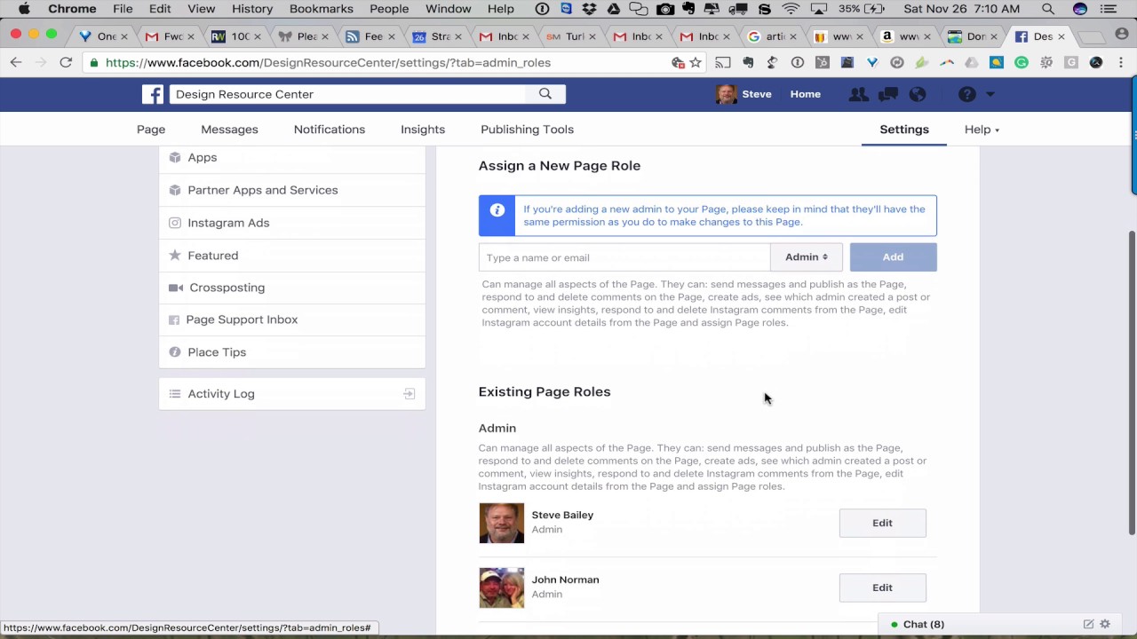Open the Insights tab
This screenshot has height=639, width=1137.
pos(423,130)
